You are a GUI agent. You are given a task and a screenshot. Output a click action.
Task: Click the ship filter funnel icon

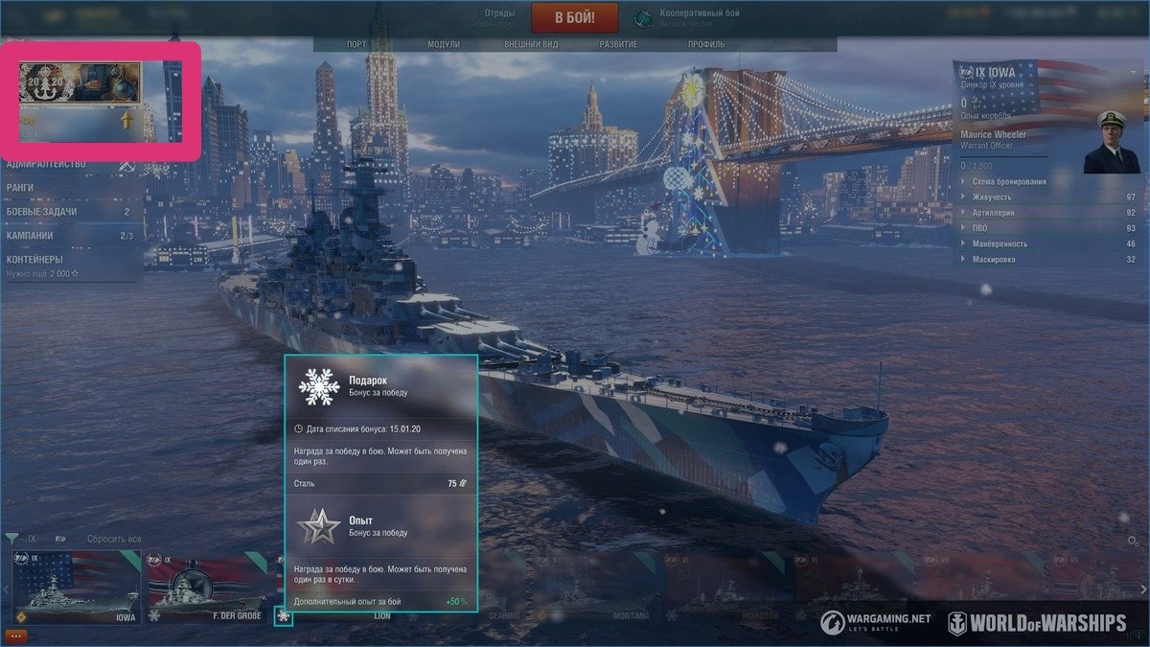coord(11,539)
